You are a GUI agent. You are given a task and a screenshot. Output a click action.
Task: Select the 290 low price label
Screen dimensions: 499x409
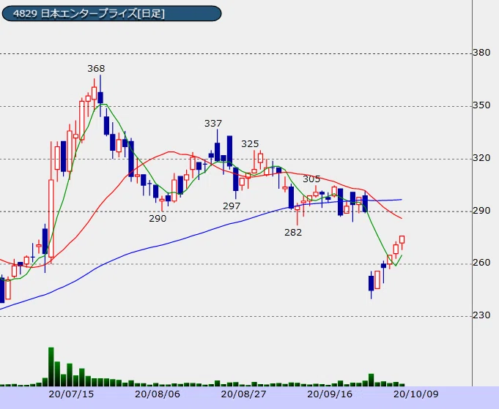click(x=158, y=219)
